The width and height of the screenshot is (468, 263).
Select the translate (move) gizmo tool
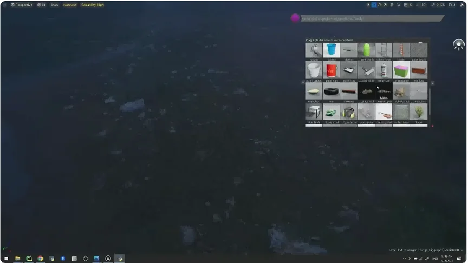374,5
